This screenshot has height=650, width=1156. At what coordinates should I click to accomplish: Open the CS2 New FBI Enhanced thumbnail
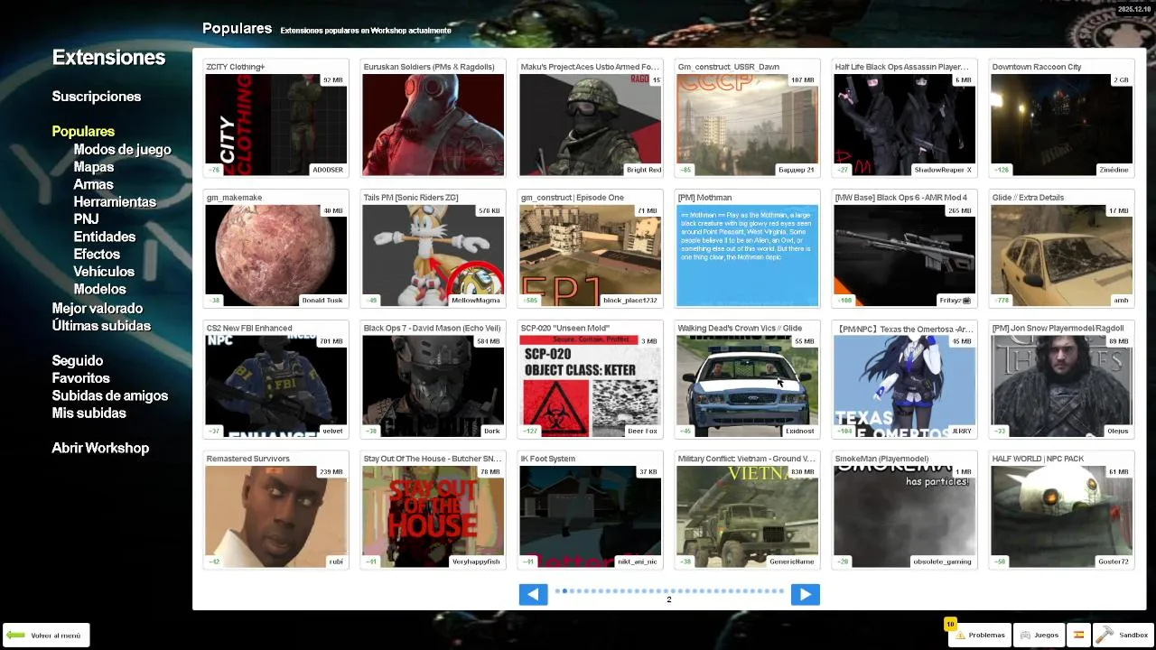coord(275,386)
